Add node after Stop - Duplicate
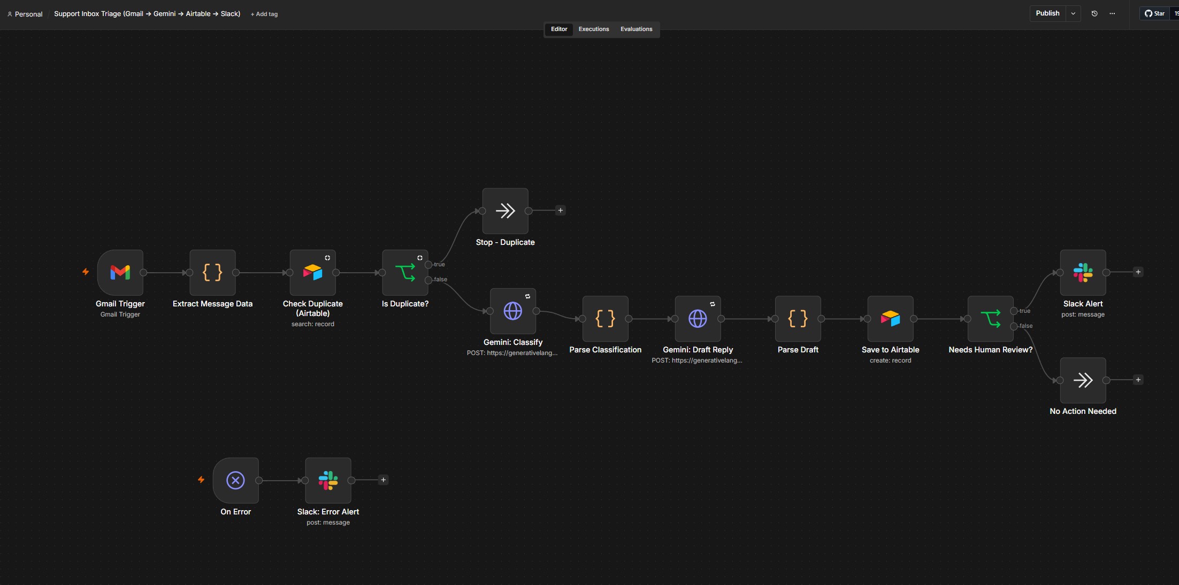This screenshot has height=585, width=1179. [561, 211]
